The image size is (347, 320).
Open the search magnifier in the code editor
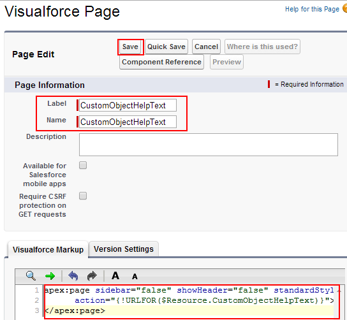click(x=31, y=276)
